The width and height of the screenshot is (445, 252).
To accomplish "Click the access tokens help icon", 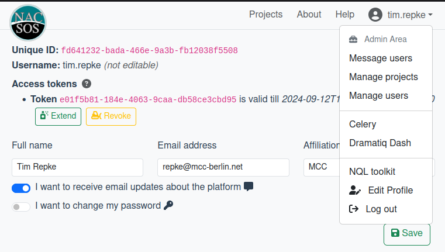I will tap(87, 84).
